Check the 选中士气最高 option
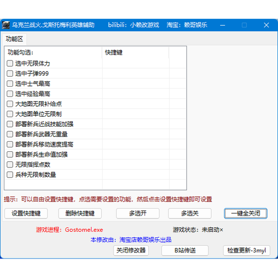 [x=10, y=83]
